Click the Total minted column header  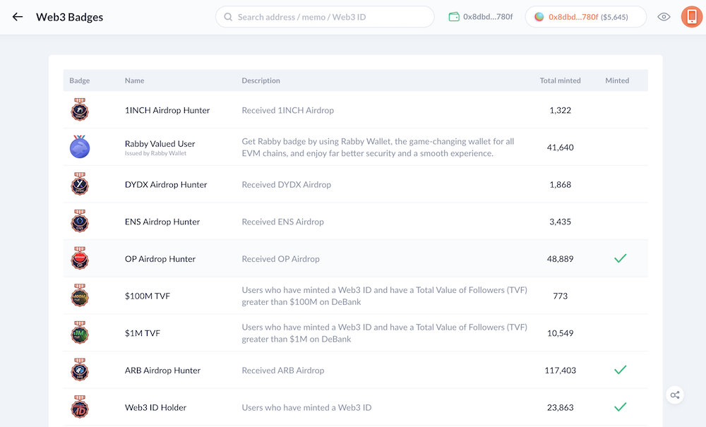[x=560, y=80]
